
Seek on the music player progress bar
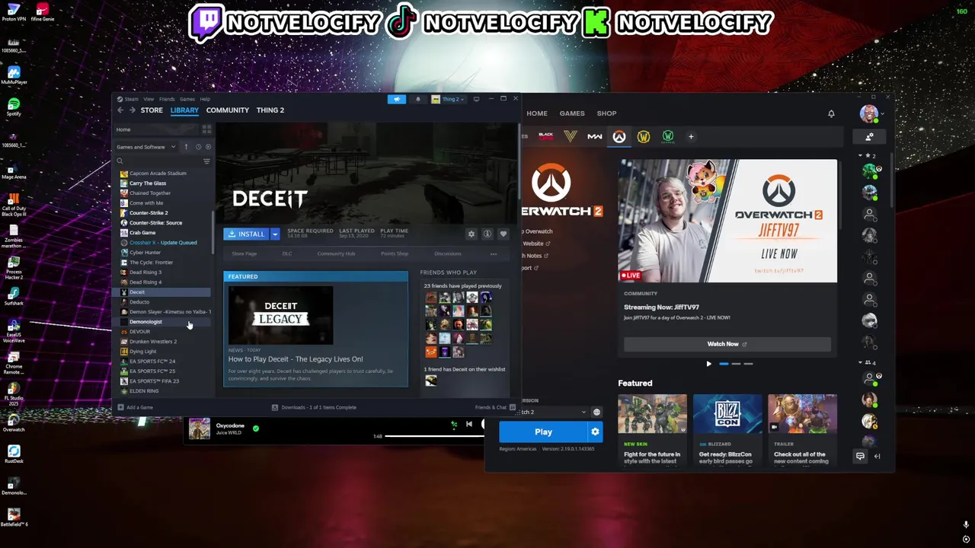434,436
